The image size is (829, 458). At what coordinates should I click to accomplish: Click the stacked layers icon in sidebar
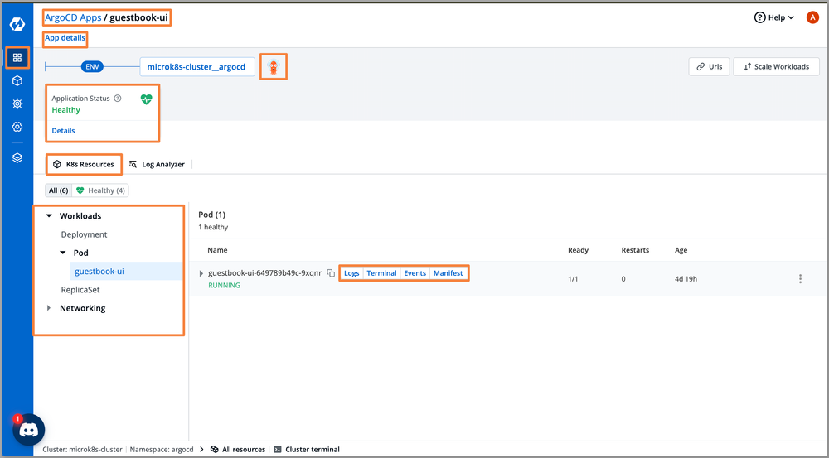click(17, 157)
